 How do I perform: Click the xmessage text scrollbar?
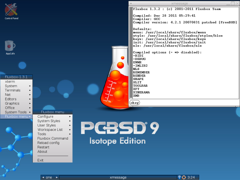(131, 53)
